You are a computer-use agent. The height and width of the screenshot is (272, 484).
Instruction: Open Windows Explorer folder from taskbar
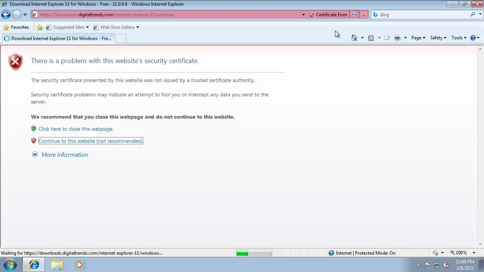tap(57, 265)
